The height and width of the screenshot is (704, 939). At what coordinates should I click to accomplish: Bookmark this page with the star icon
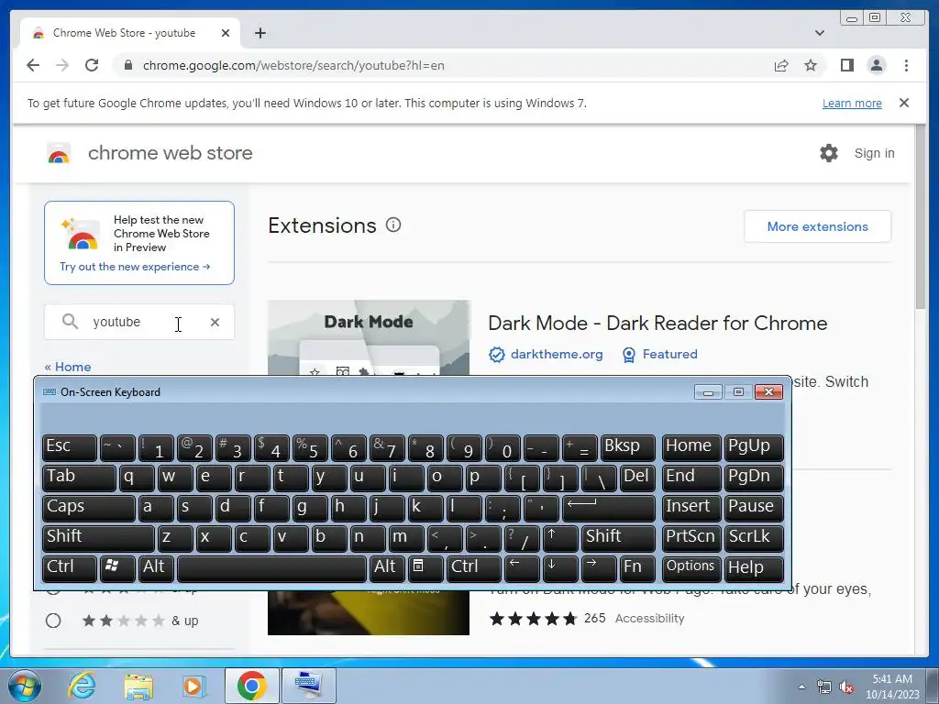tap(811, 65)
